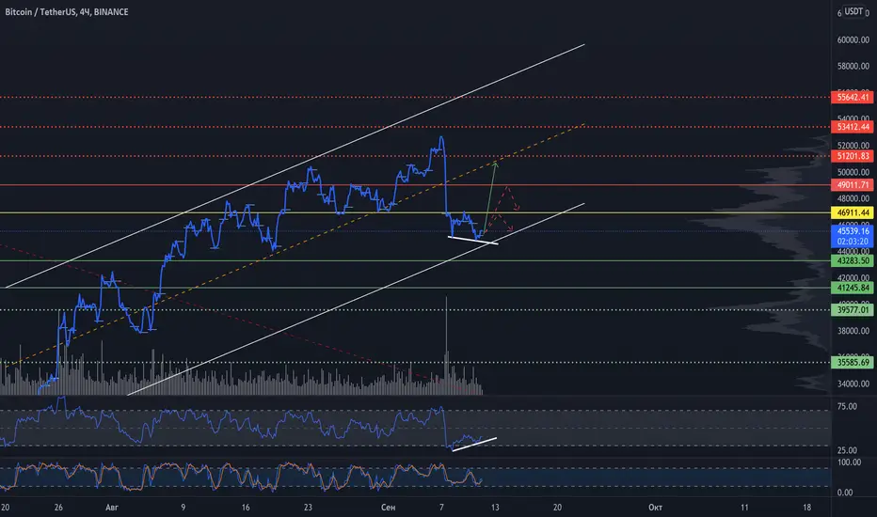Click the 11 date label on time axis
The height and width of the screenshot is (517, 877).
tap(744, 508)
